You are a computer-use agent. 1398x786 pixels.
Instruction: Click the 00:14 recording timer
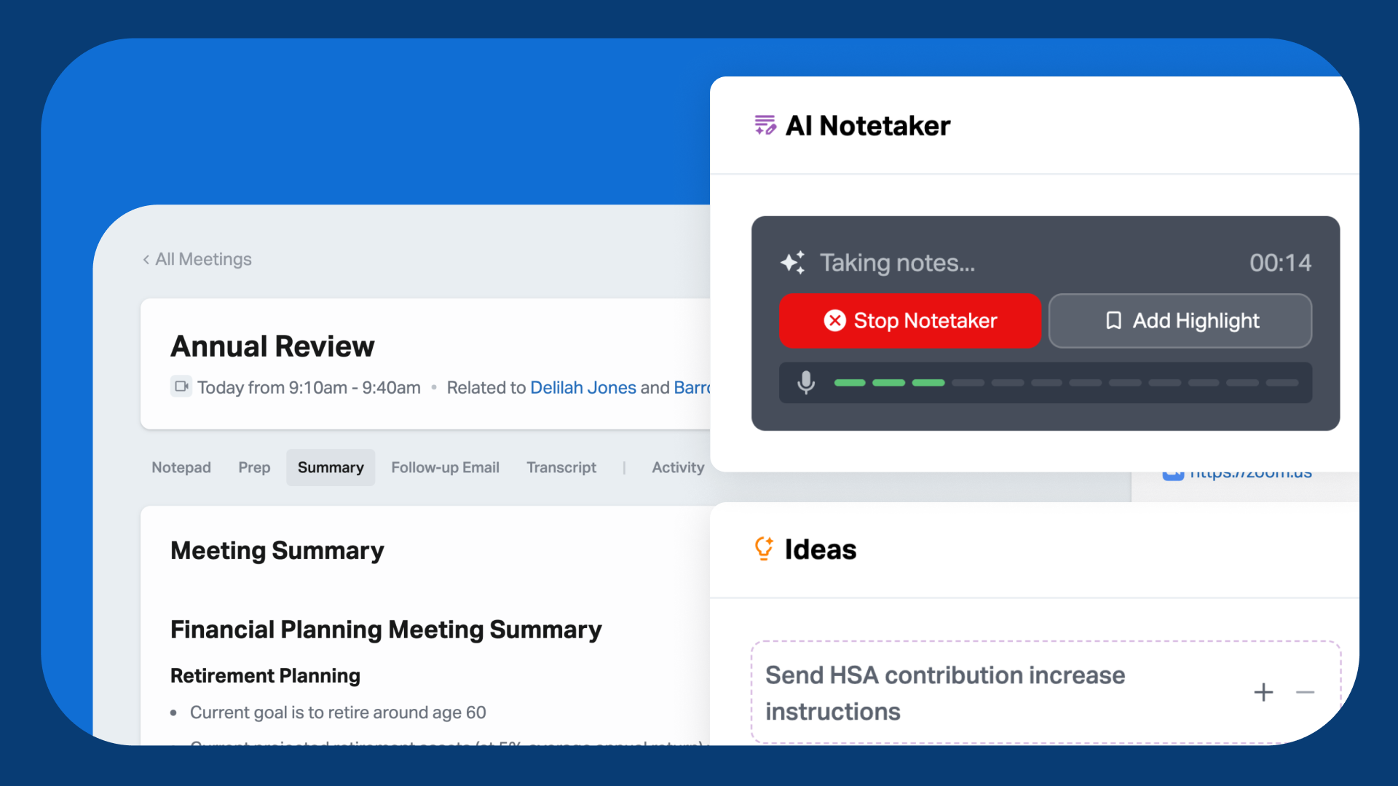point(1279,263)
